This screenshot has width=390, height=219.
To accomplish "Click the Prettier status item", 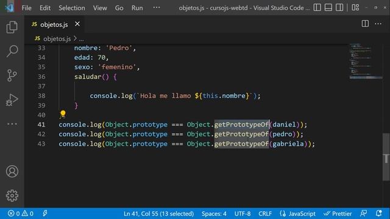I will (x=338, y=214).
